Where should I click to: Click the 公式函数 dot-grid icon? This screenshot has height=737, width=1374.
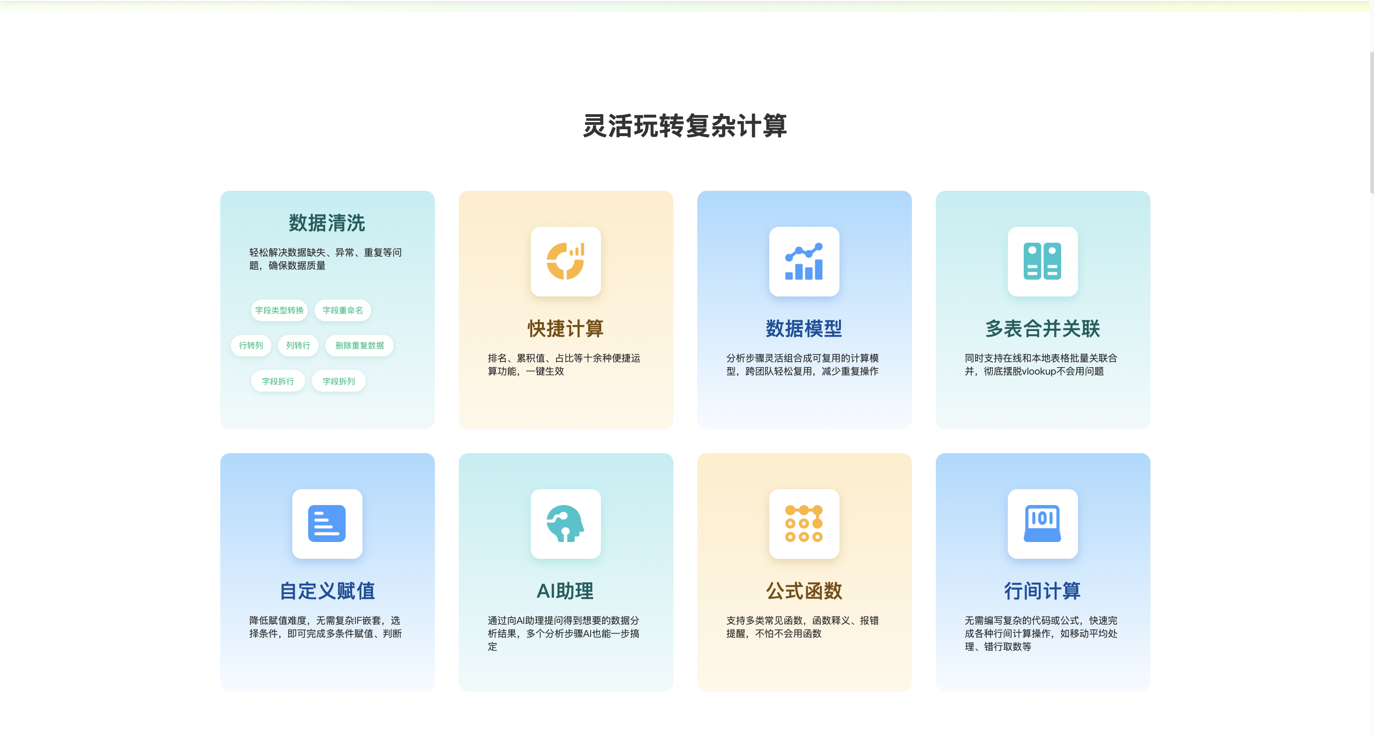click(804, 524)
